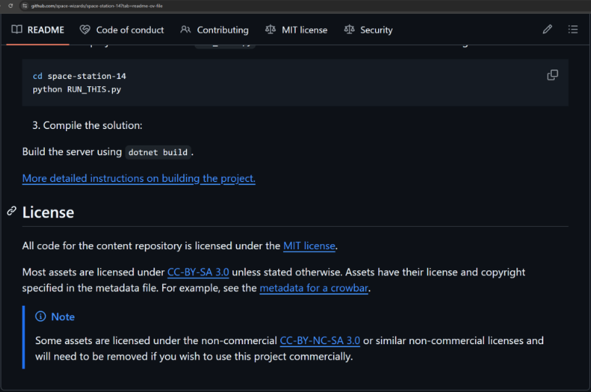Click the info icon beside Note

tap(41, 316)
